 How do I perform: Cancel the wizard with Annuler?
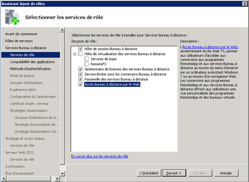[226, 173]
